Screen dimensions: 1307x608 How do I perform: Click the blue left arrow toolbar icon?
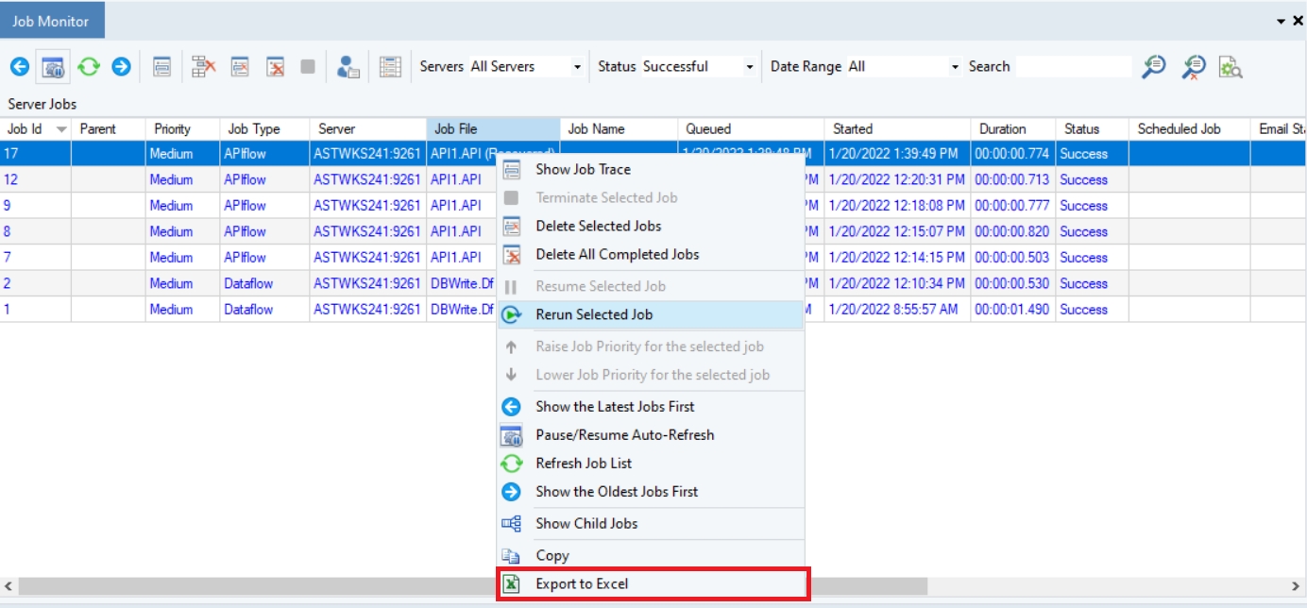click(20, 67)
